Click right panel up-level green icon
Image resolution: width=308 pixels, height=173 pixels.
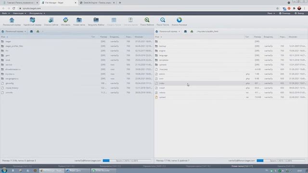[192, 31]
